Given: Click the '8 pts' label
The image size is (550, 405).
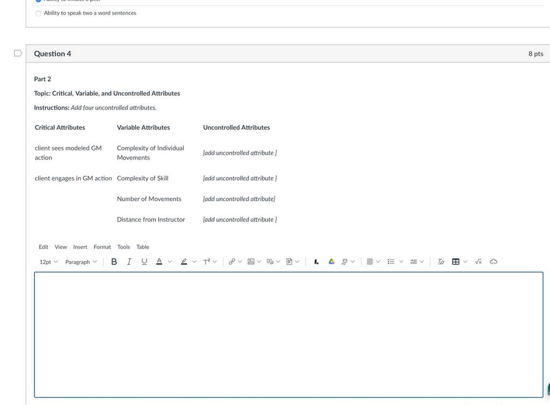Looking at the screenshot, I should click(535, 54).
